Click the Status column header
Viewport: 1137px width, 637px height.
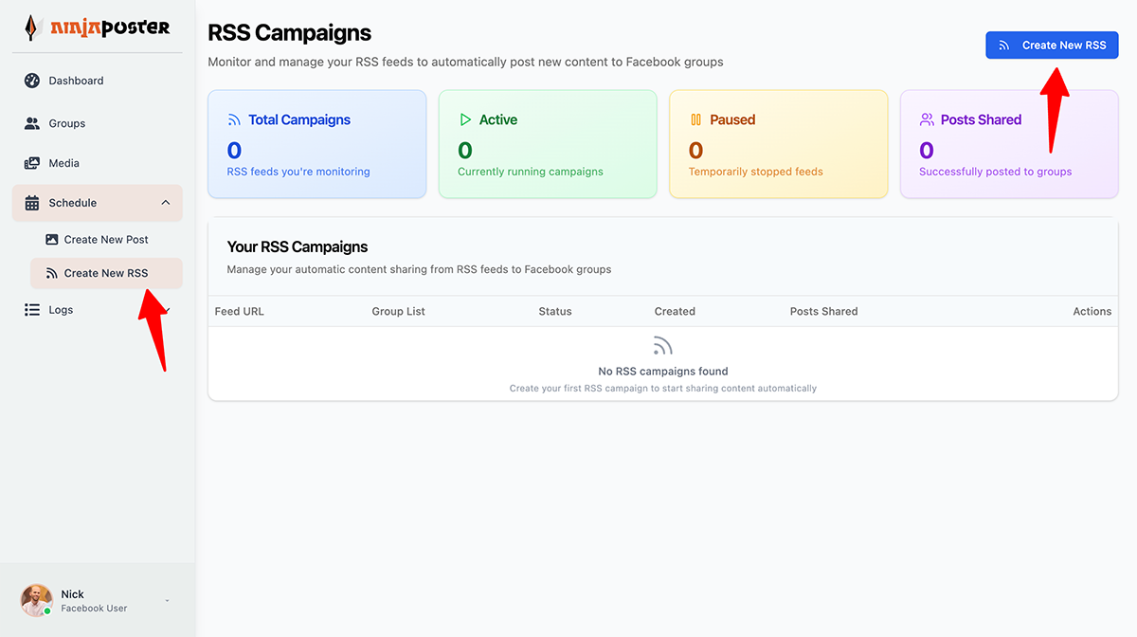tap(555, 311)
